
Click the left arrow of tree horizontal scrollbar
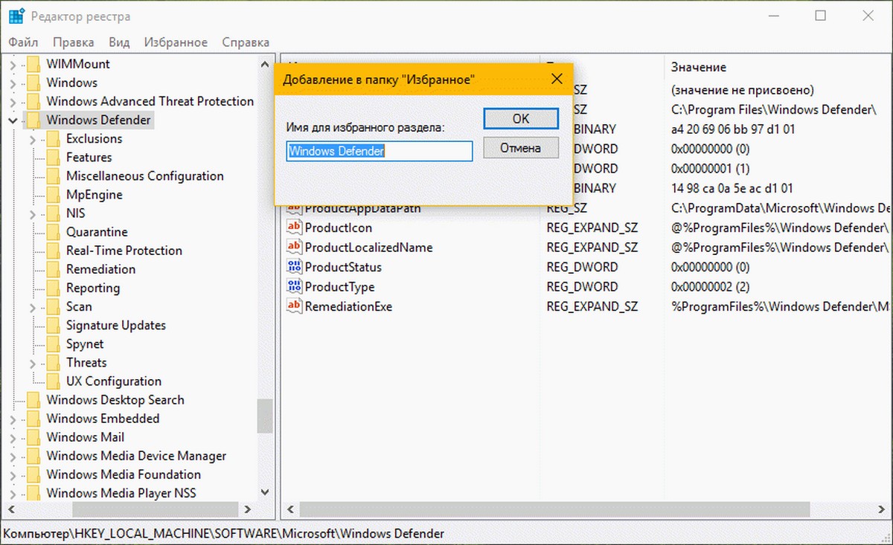[x=10, y=510]
